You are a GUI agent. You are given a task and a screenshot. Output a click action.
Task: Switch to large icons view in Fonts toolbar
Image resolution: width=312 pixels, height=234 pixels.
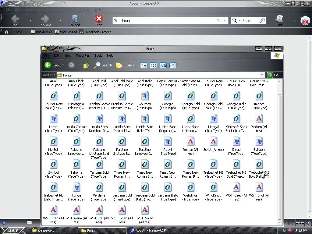[144, 66]
